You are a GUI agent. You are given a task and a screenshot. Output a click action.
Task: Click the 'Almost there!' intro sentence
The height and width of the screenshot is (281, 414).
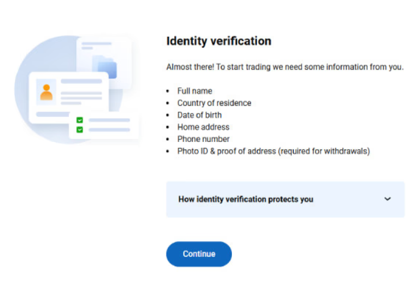(285, 67)
